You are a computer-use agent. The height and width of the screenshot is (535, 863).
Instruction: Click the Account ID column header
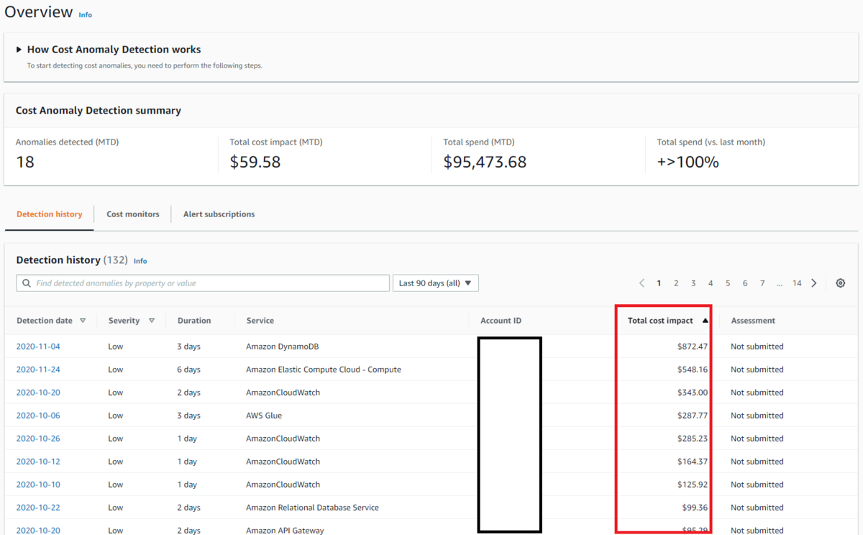coord(501,321)
